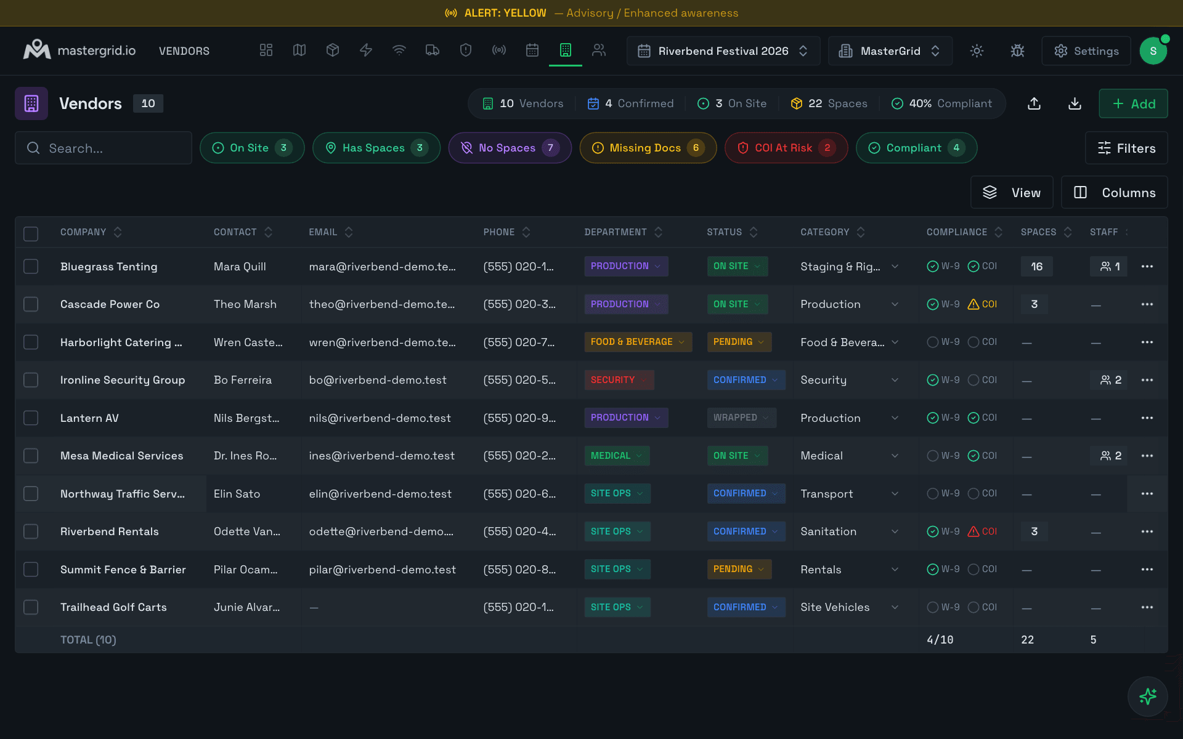
Task: Open the shield security icon
Action: coord(466,50)
